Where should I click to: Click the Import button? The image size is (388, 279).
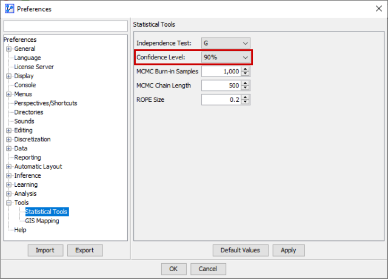click(x=45, y=250)
